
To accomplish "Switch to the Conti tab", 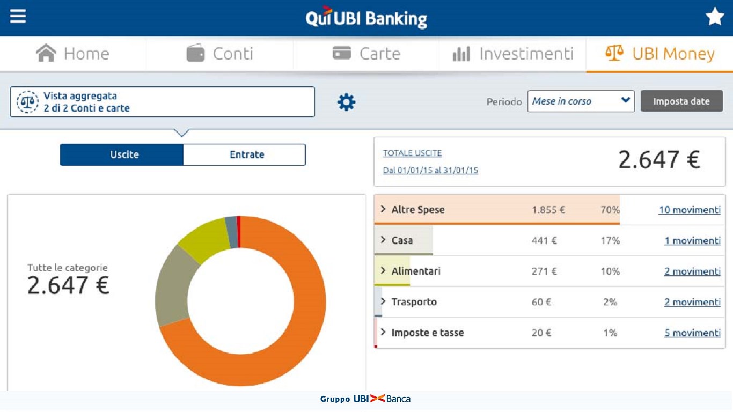I will point(220,54).
